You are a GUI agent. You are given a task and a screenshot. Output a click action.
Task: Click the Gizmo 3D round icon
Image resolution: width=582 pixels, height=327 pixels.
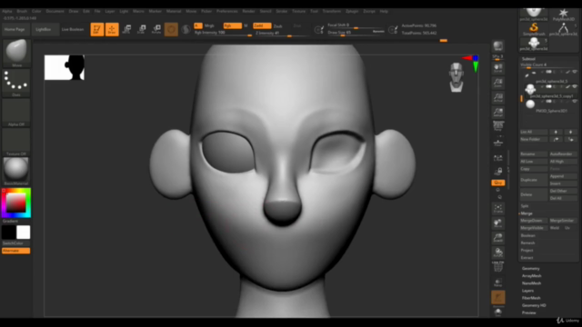171,29
